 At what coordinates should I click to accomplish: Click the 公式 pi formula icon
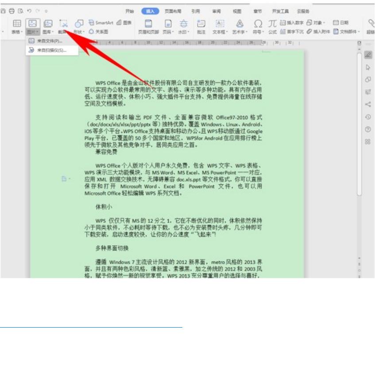(x=272, y=23)
